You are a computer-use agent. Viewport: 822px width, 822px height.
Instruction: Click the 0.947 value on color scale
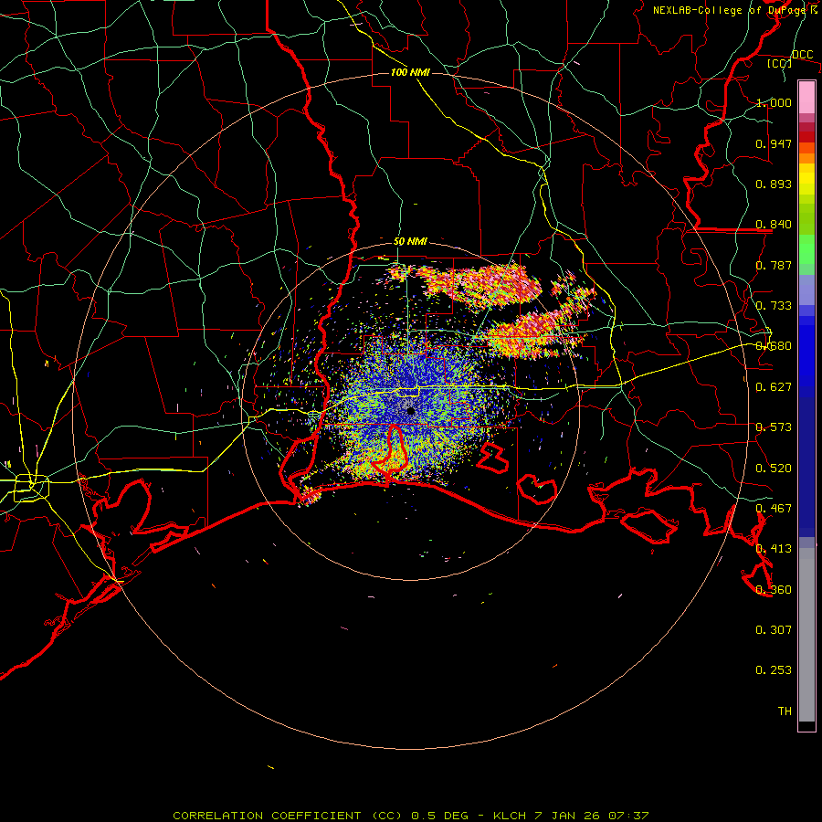(774, 143)
